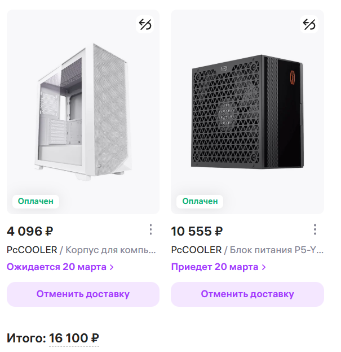Screen dimensions: 341x352
Task: Open the white computer case product image
Action: pyautogui.click(x=83, y=112)
